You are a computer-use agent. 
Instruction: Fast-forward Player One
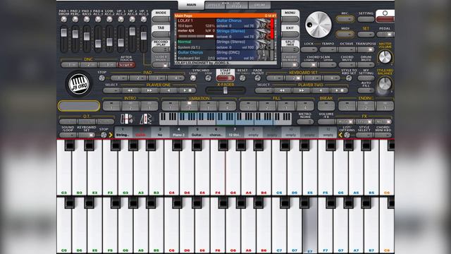click(x=149, y=90)
